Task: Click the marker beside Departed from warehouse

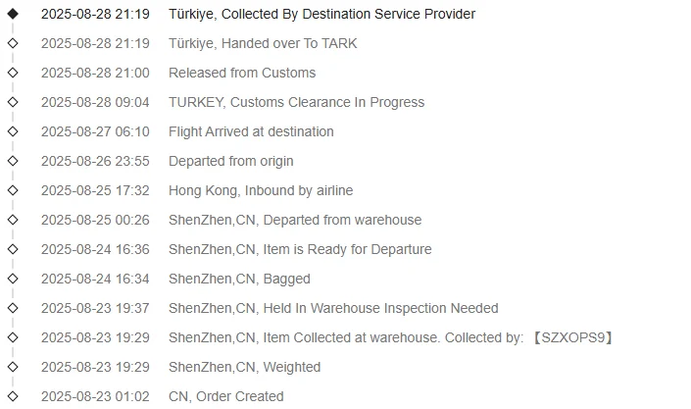Action: point(13,220)
